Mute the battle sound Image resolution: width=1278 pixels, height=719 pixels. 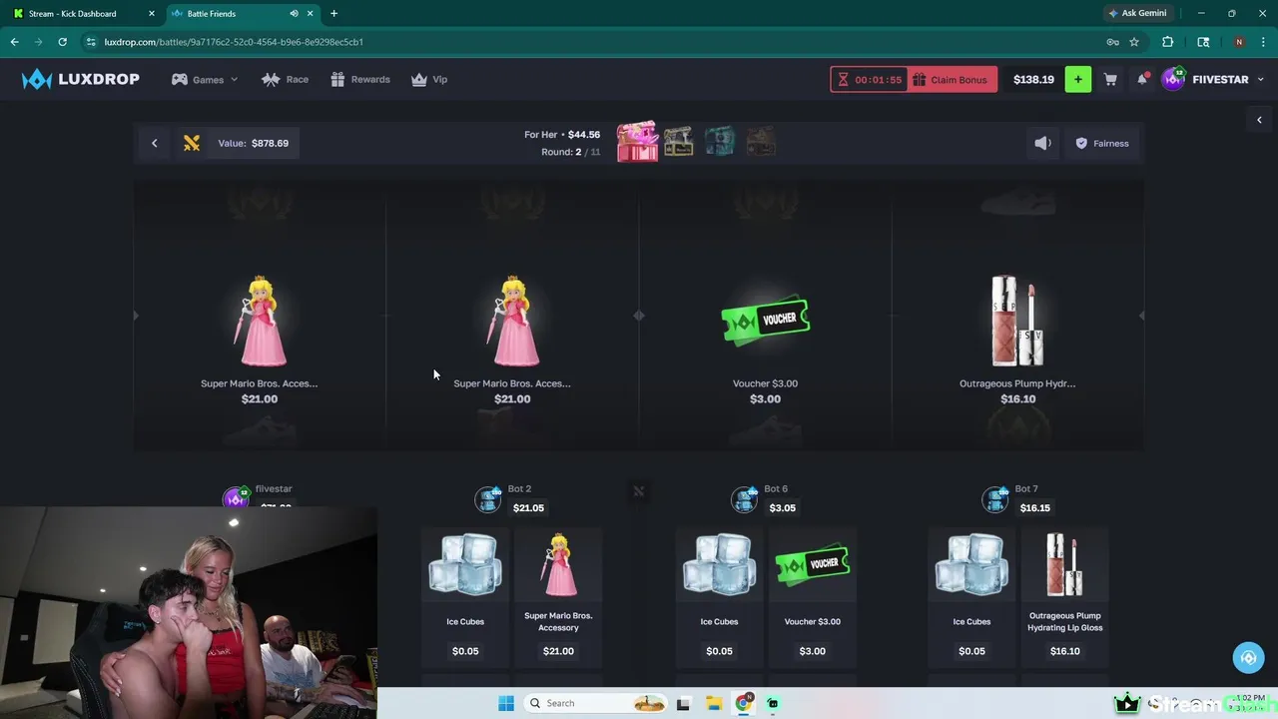pyautogui.click(x=1042, y=143)
